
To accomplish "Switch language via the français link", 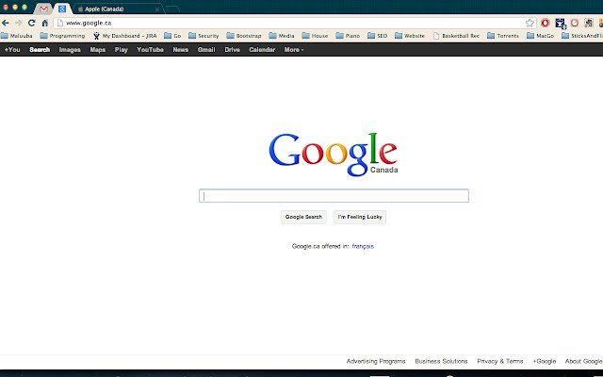I will click(363, 246).
